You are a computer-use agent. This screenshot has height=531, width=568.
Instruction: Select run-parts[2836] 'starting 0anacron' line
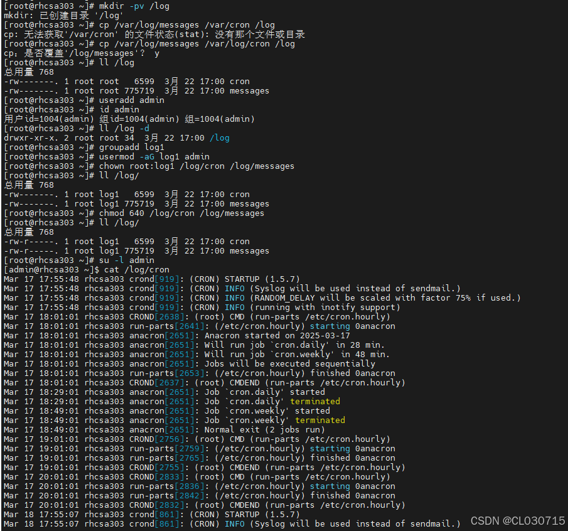(x=200, y=486)
